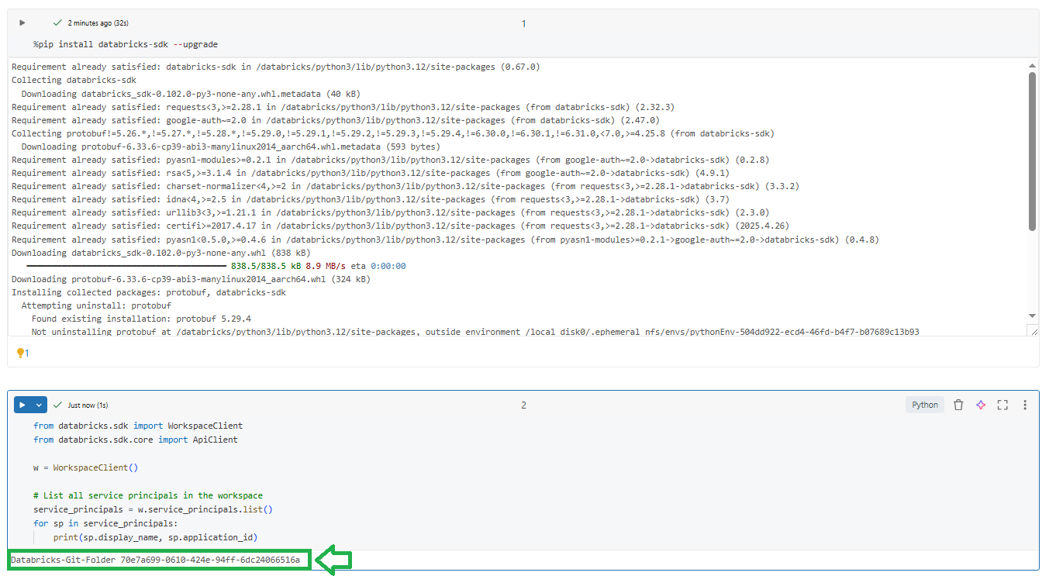Click the 'Found existing installation: protobuf 5.29.4' line

click(141, 319)
